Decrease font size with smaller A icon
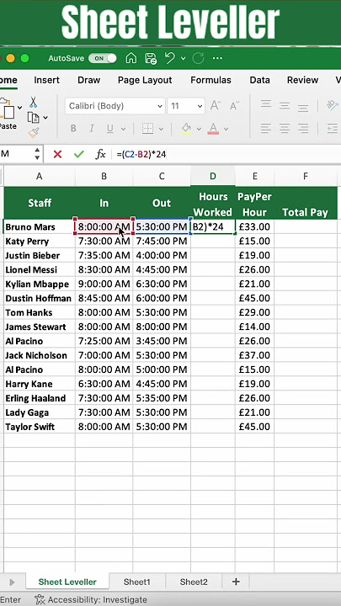This screenshot has height=606, width=341. (x=235, y=105)
